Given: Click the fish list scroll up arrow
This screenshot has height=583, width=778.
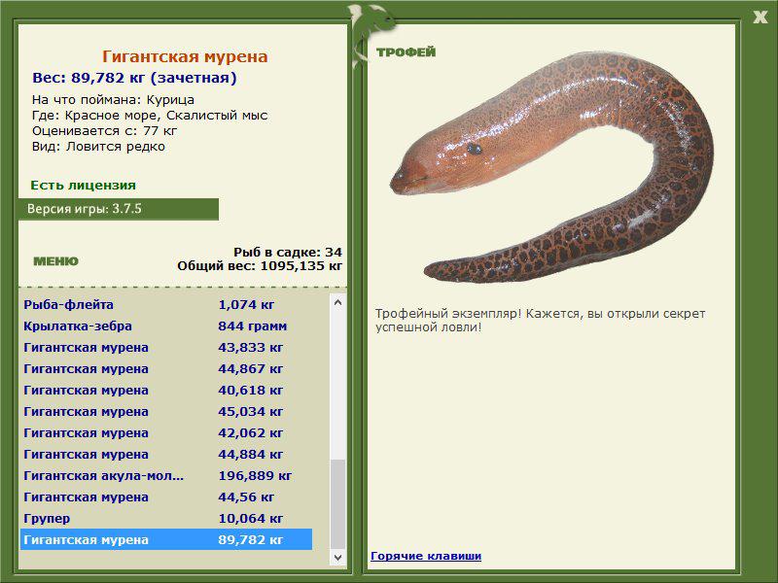Looking at the screenshot, I should (x=337, y=302).
